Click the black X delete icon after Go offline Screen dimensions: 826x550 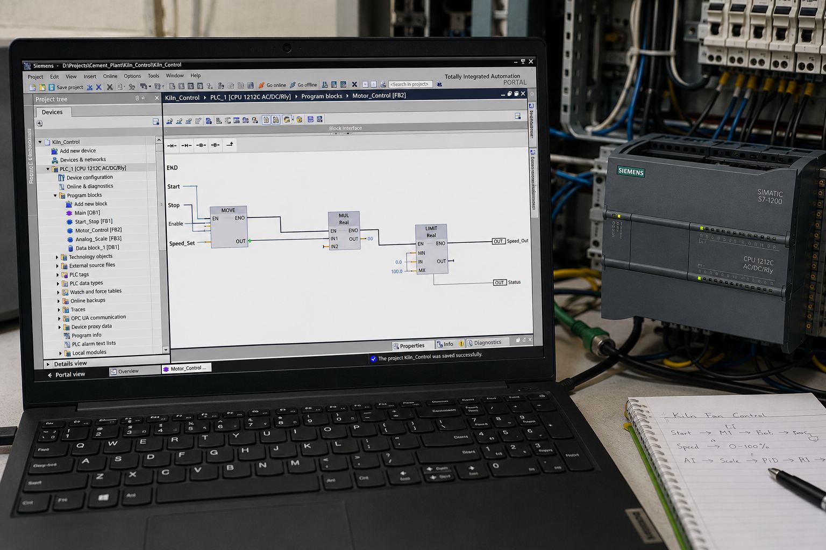click(354, 84)
